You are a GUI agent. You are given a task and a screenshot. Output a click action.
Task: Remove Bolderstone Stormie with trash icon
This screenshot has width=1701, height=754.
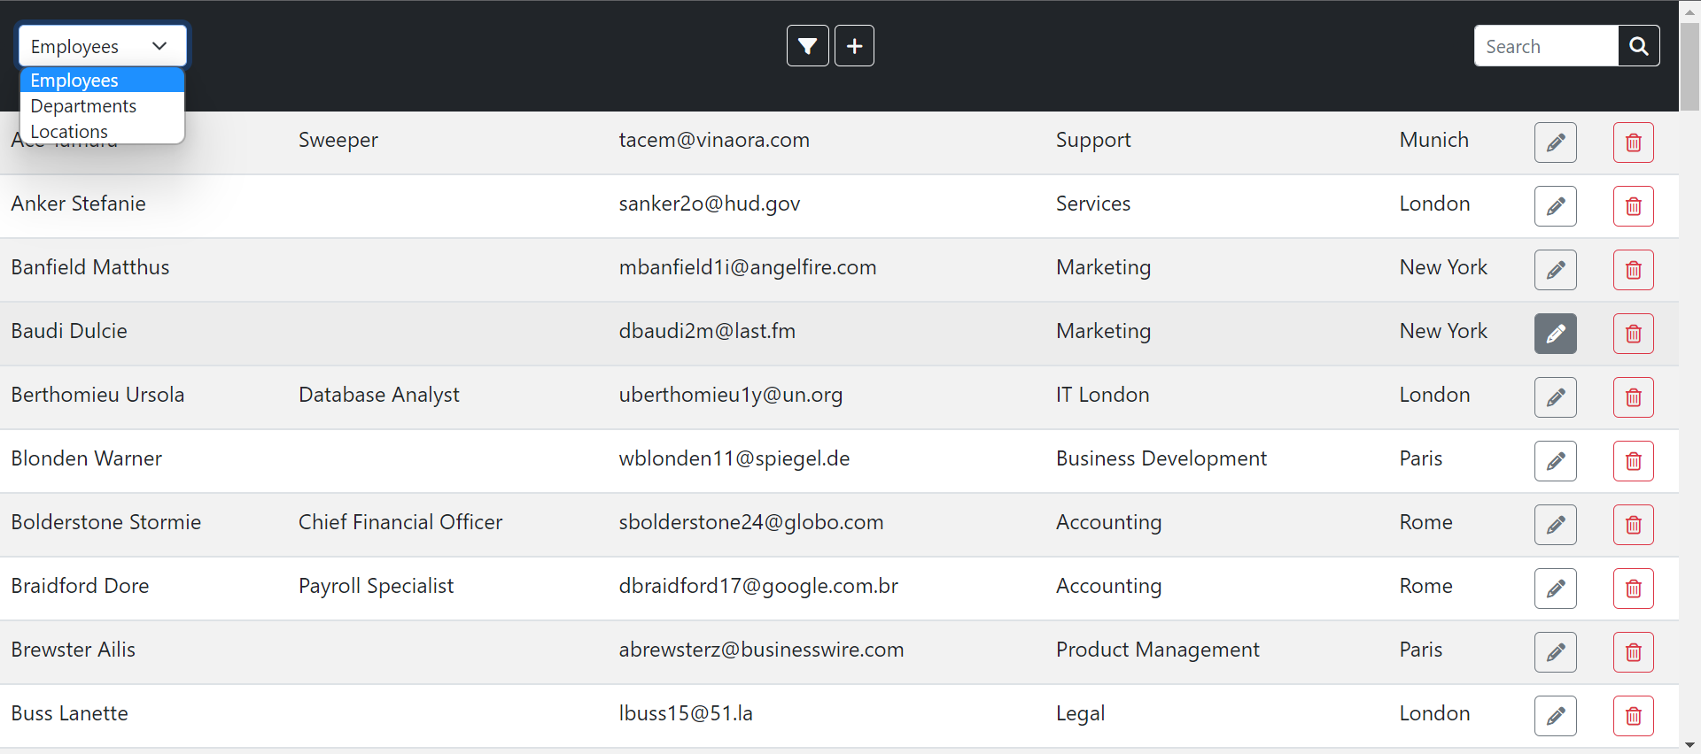[1633, 525]
